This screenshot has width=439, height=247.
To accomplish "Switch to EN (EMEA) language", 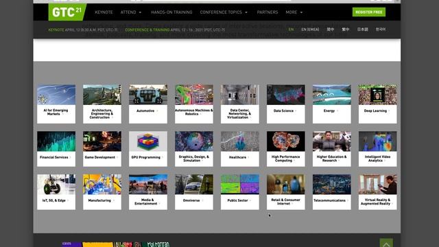I will tap(310, 30).
